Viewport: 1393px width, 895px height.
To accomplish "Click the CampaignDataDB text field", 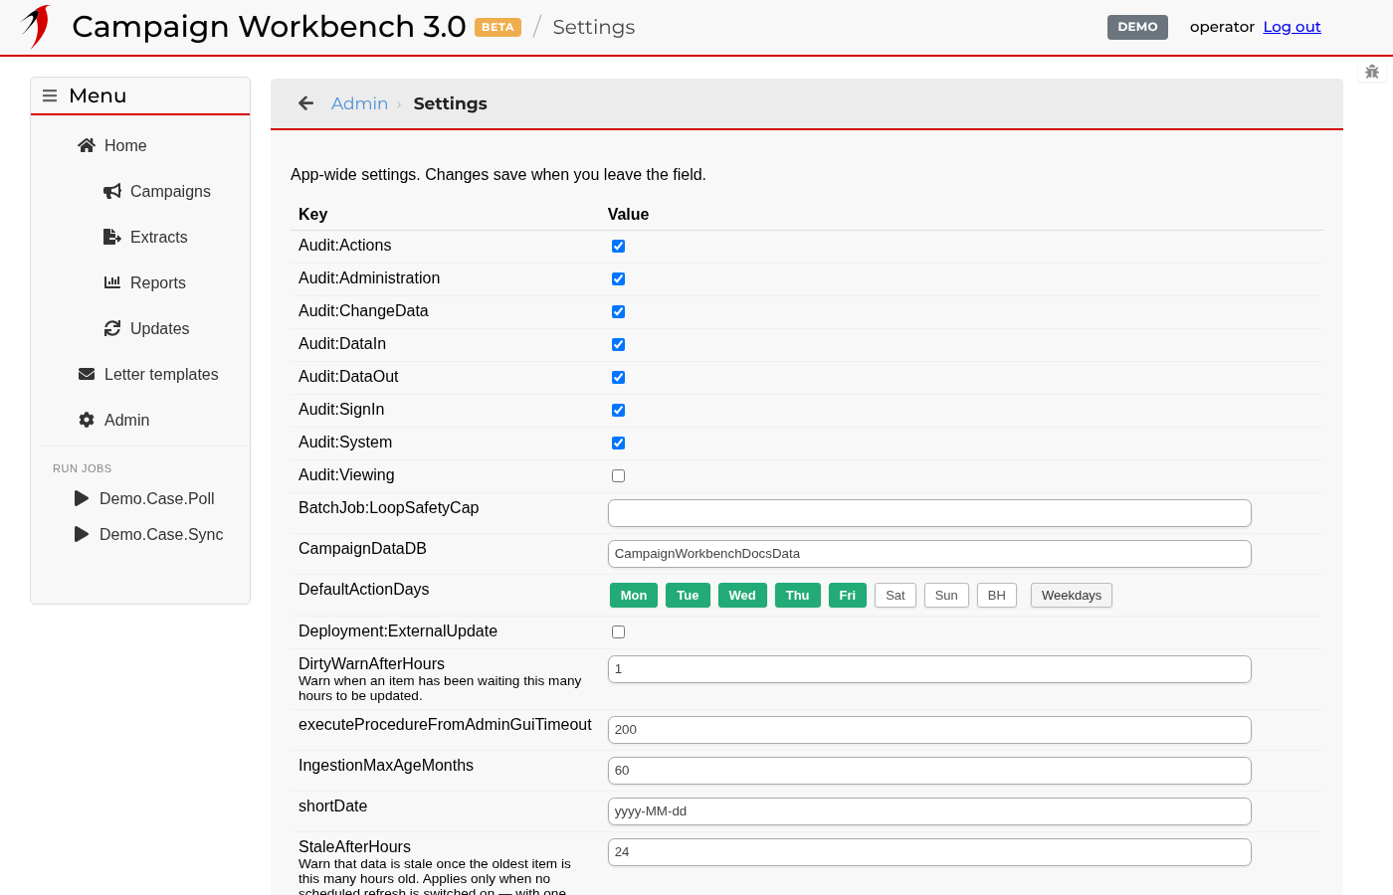I will pos(929,554).
